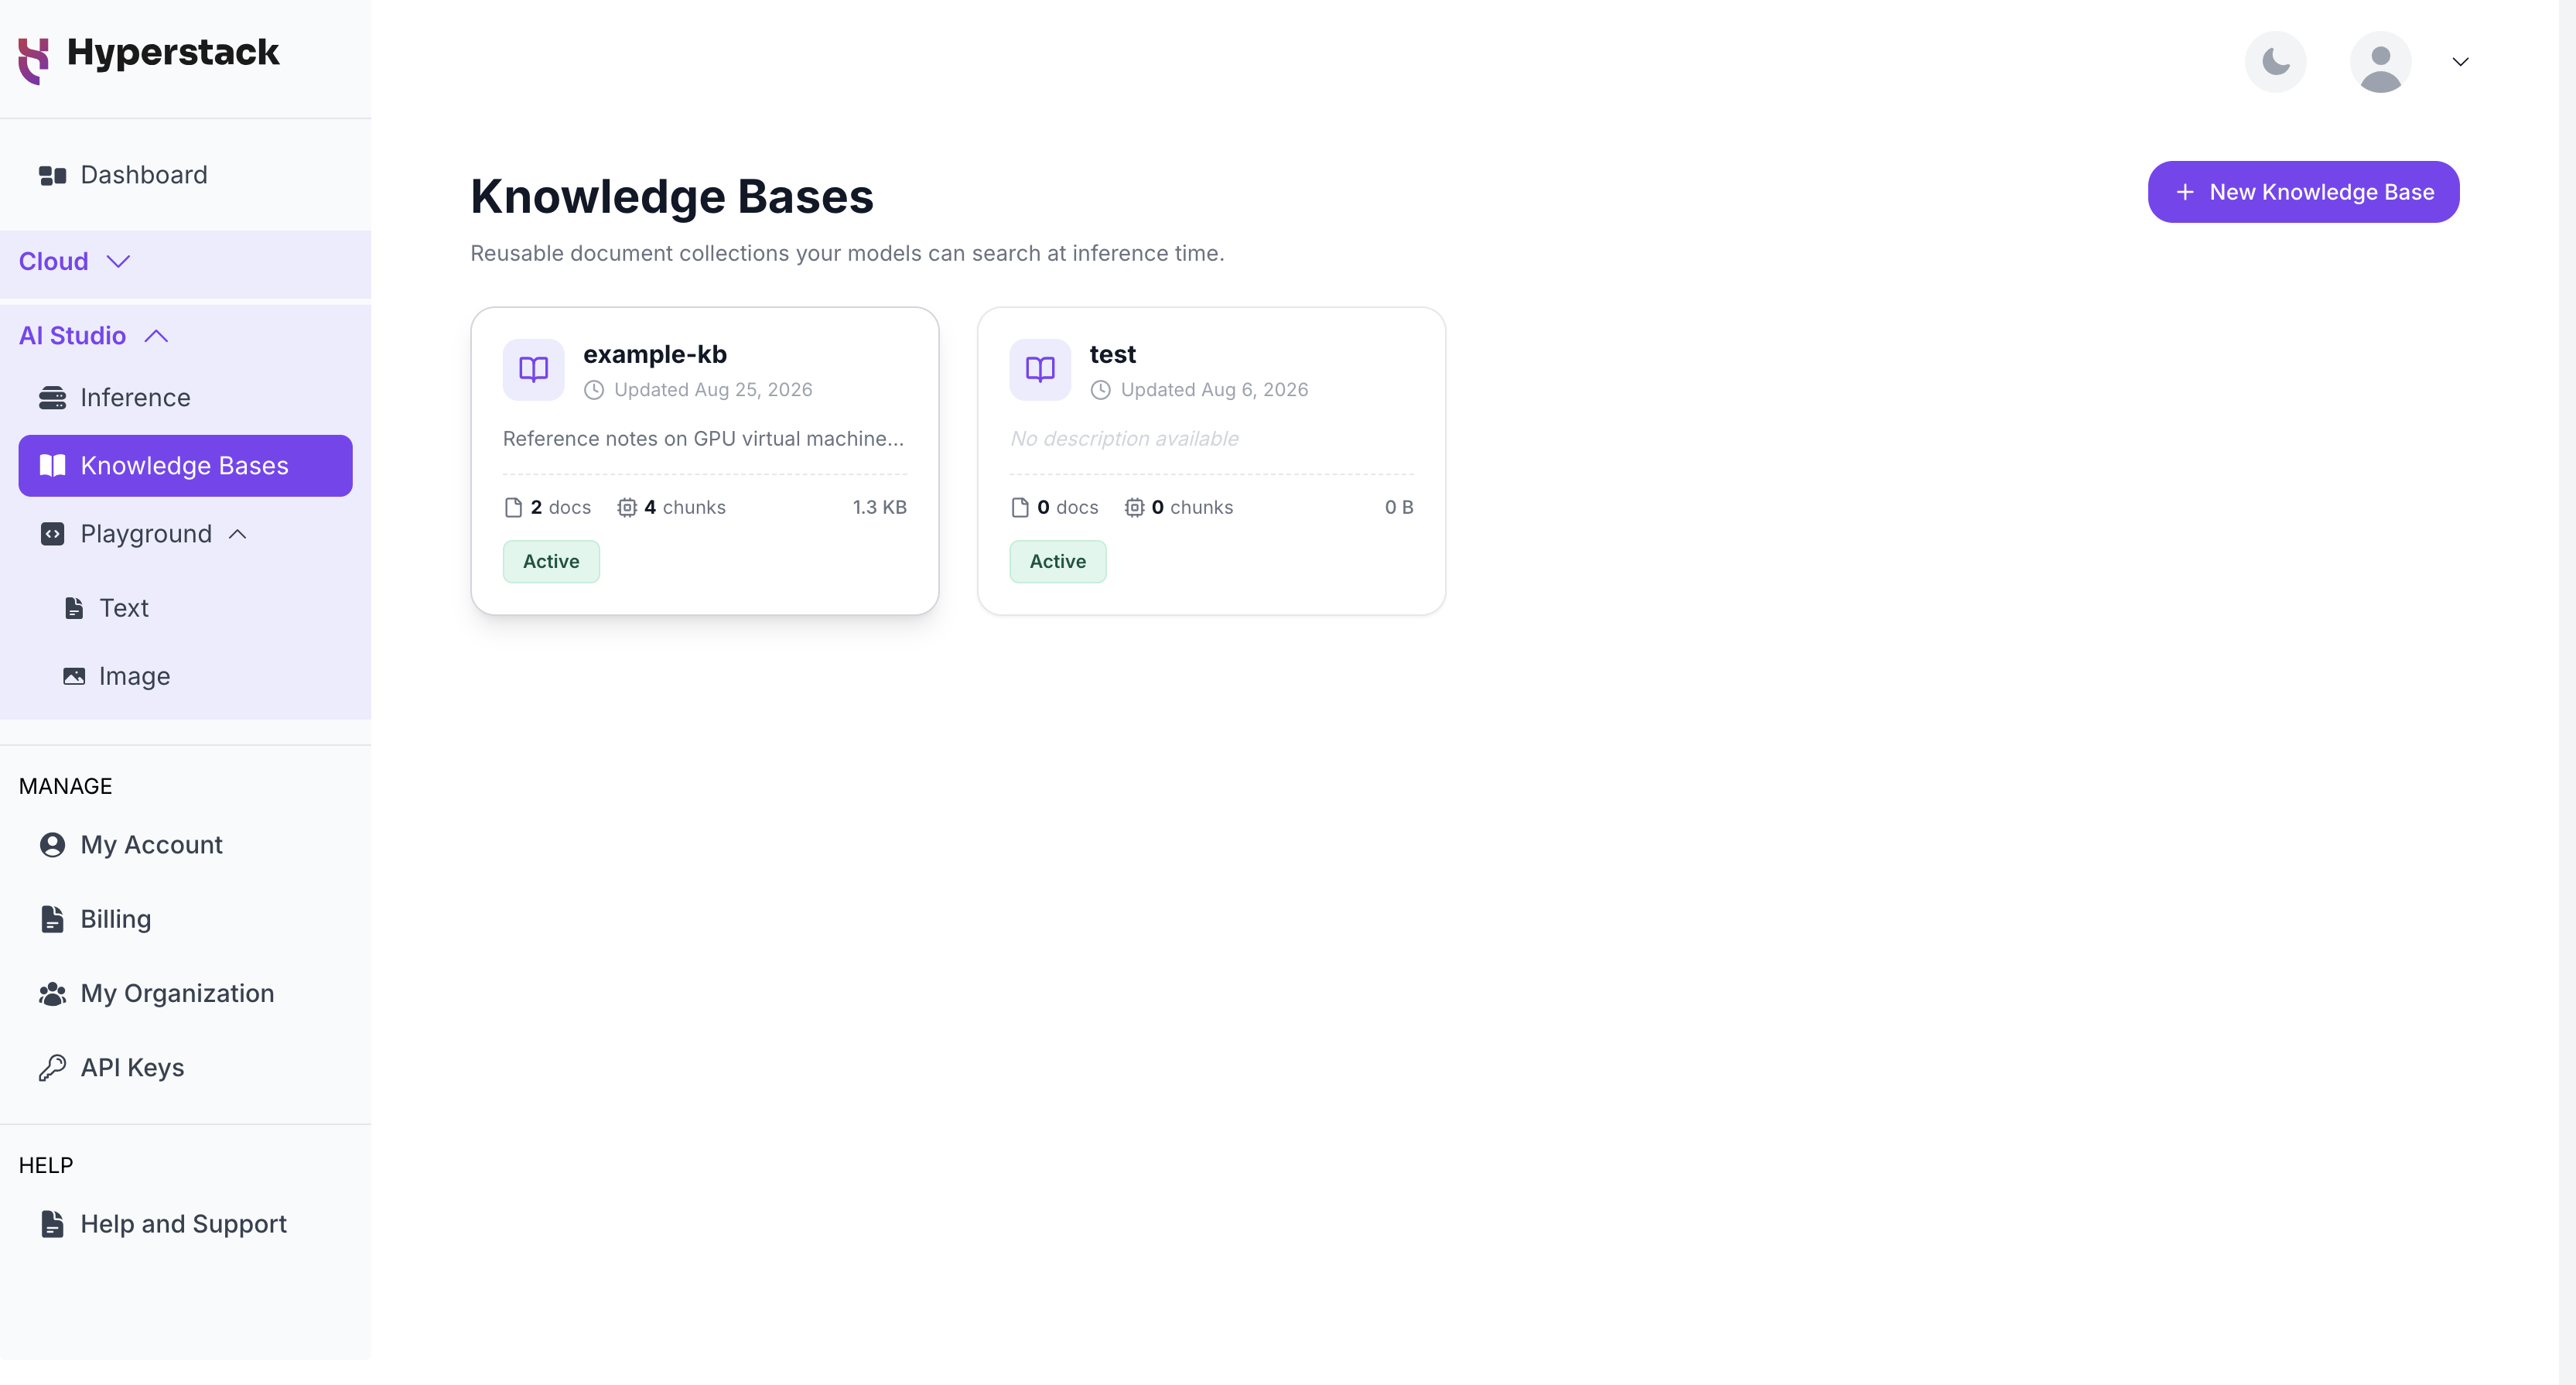Click the Dashboard grid icon

pyautogui.click(x=52, y=176)
